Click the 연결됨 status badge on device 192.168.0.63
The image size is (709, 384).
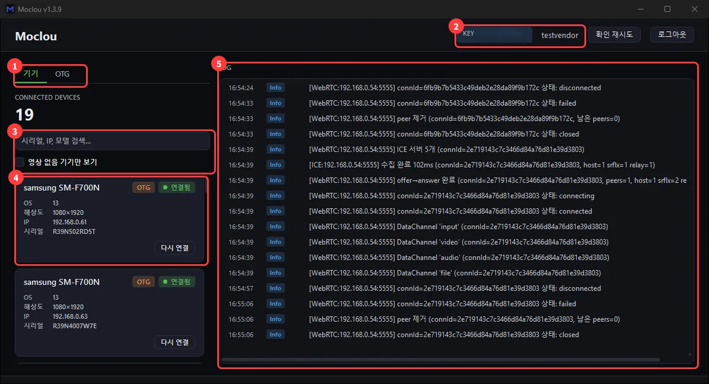[x=177, y=282]
